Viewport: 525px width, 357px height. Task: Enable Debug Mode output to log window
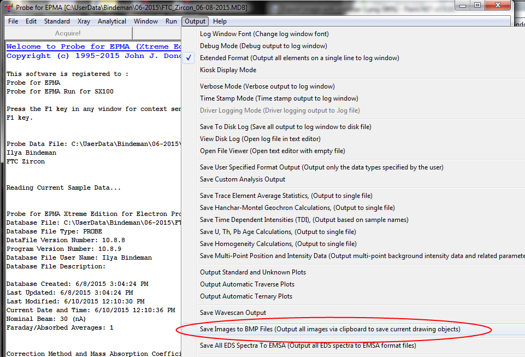pyautogui.click(x=263, y=46)
